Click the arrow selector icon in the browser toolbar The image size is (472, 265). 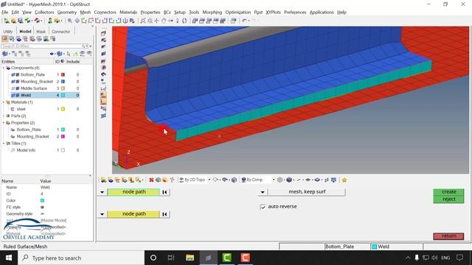pos(69,54)
